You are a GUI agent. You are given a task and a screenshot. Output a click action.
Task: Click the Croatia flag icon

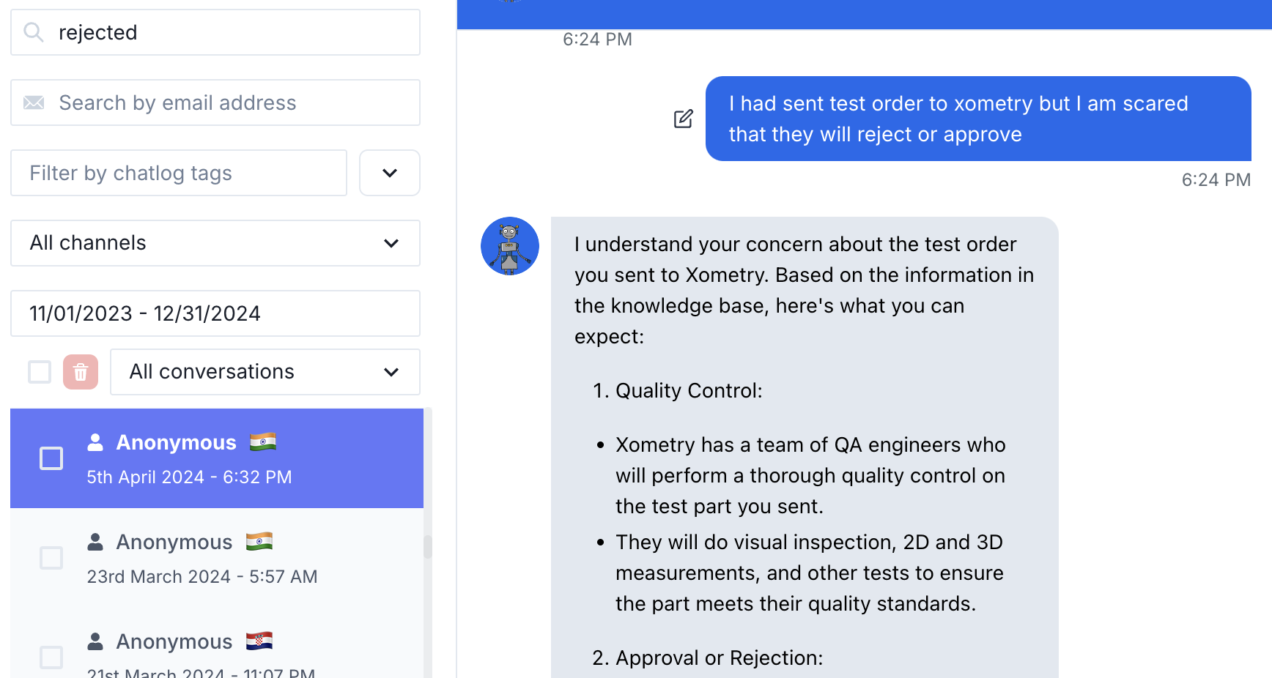259,641
